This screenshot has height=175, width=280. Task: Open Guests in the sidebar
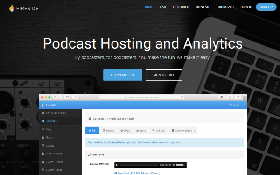(60, 145)
